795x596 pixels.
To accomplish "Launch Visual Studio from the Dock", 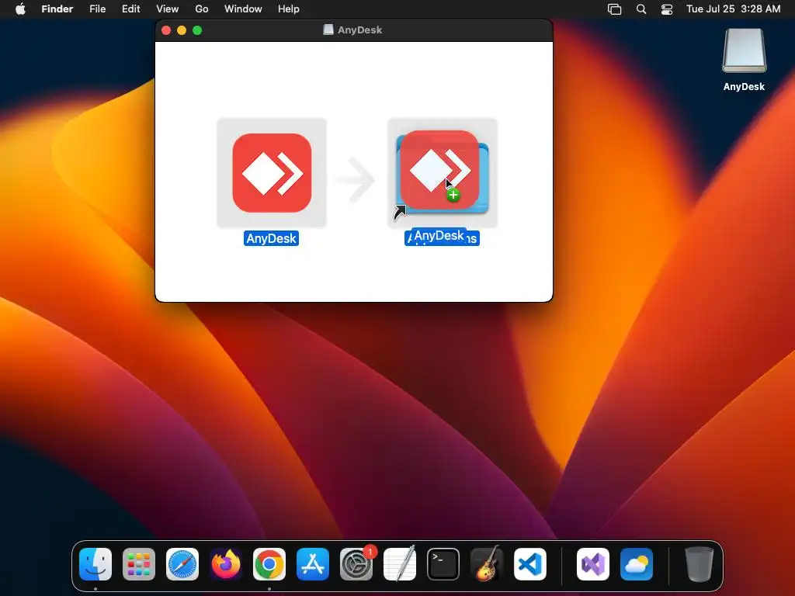I will pyautogui.click(x=593, y=564).
